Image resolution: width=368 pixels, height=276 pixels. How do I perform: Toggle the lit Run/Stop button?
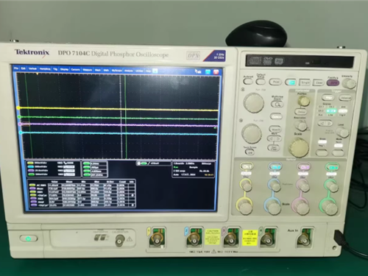click(x=291, y=82)
